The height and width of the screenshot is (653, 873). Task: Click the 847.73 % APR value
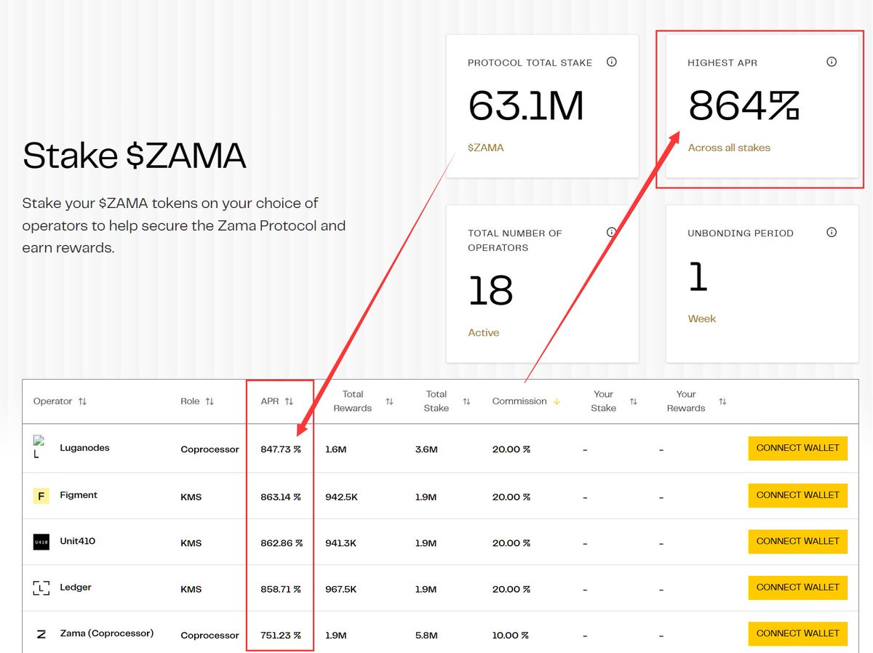281,449
